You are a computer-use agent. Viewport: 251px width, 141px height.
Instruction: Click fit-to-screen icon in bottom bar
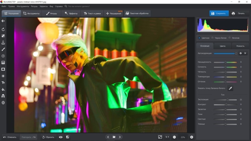tap(160, 137)
